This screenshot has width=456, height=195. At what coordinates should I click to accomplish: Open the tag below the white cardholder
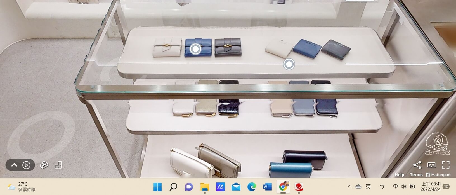(289, 64)
